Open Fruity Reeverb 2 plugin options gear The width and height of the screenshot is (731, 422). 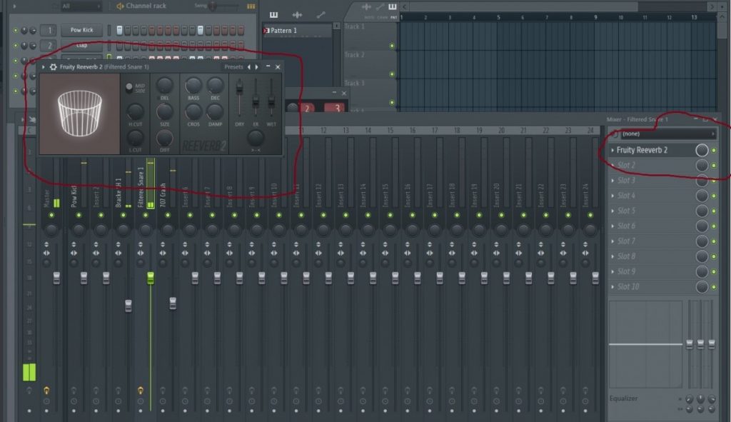53,66
